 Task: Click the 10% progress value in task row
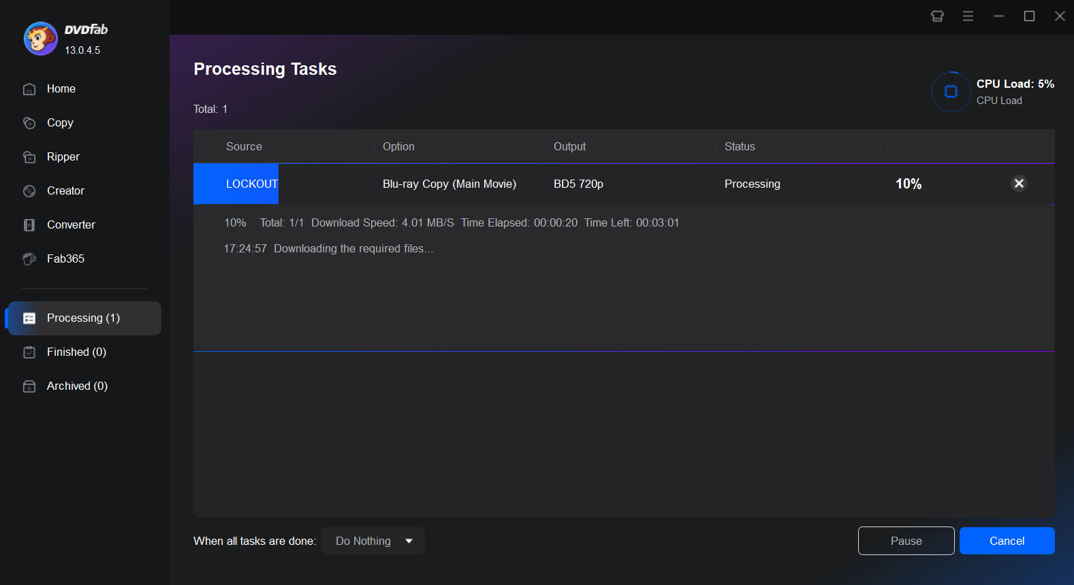point(909,184)
